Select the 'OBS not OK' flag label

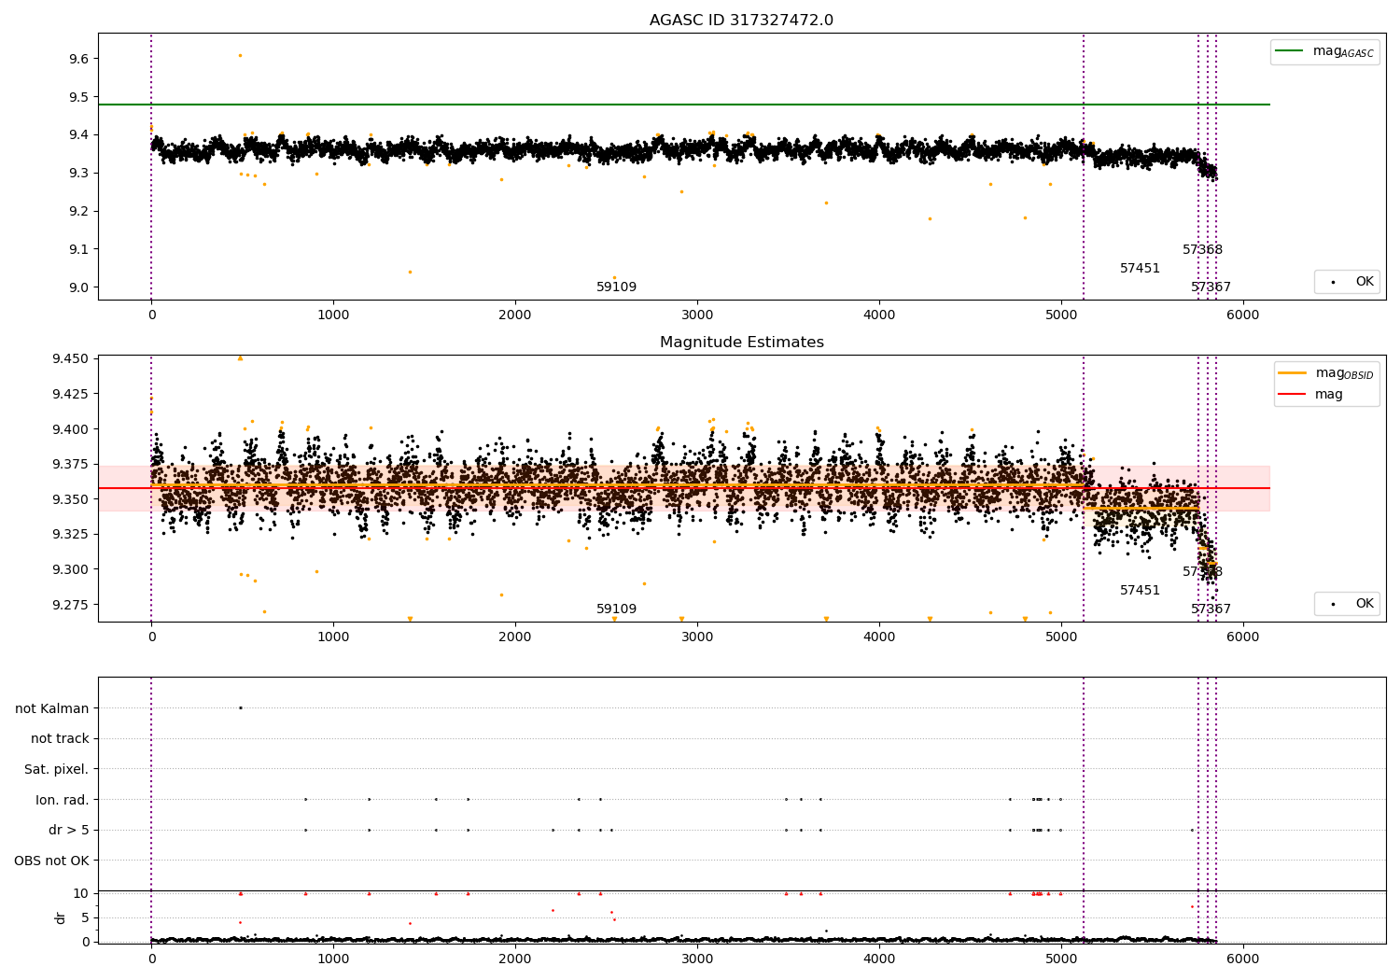pyautogui.click(x=52, y=861)
